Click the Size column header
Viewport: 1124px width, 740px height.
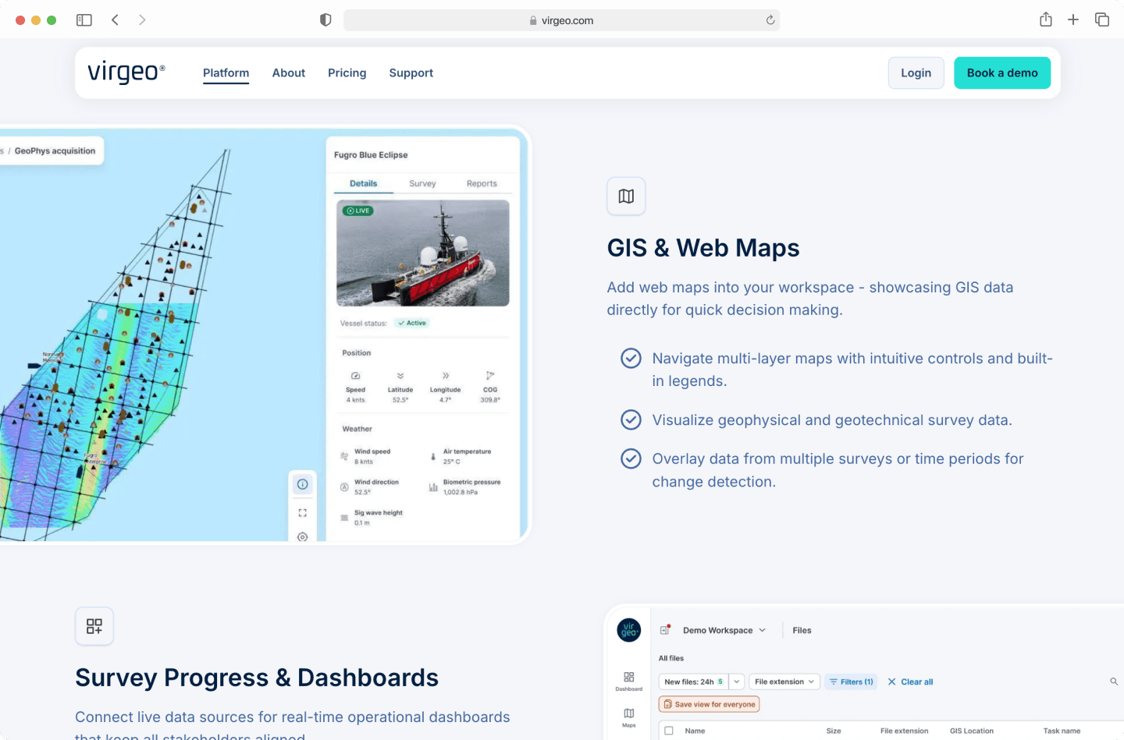coord(834,731)
